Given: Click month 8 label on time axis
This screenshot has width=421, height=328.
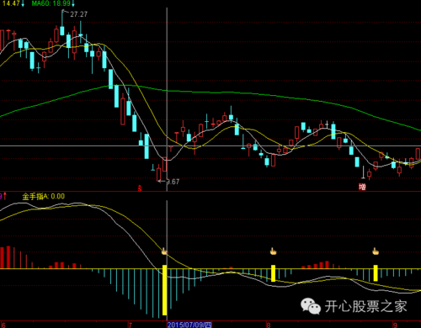Looking at the screenshot, I should point(269,325).
